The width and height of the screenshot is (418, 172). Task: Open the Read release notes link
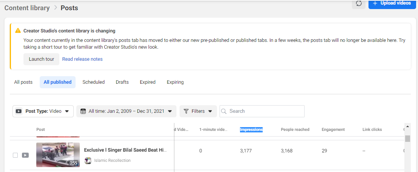coord(82,59)
